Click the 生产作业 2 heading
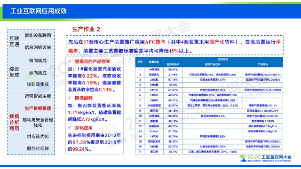Viewport: 301px width, 169px height. (86, 29)
